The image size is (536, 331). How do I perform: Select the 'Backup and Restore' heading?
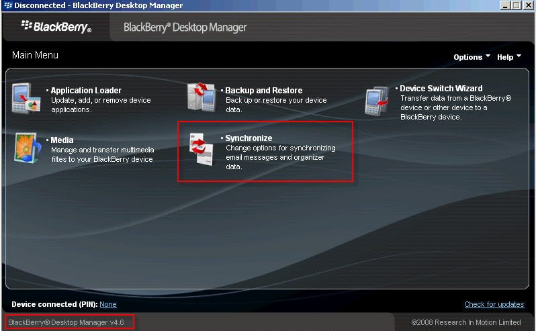(x=263, y=91)
